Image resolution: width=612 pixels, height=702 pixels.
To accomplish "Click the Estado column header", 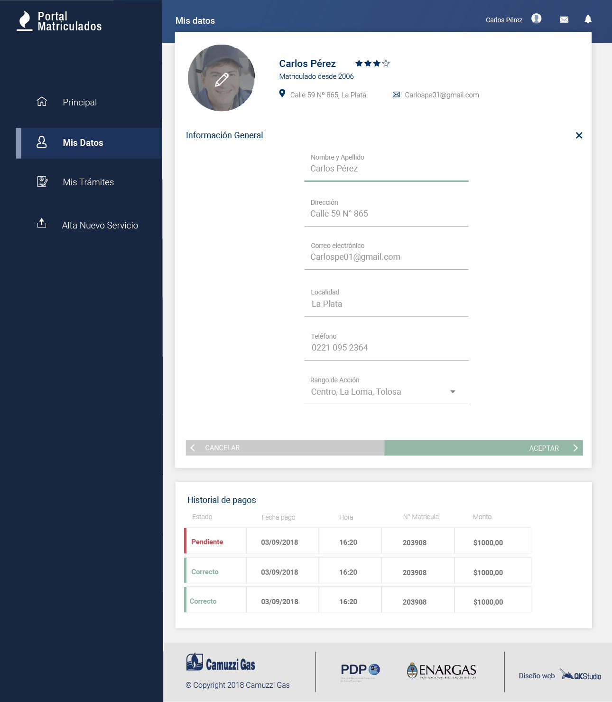I will click(x=202, y=517).
